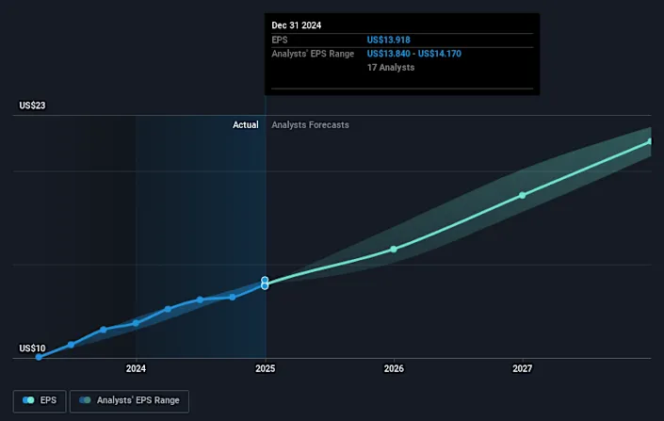Click the '17 Analysts' text in tooltip
Image resolution: width=664 pixels, height=421 pixels.
[391, 68]
